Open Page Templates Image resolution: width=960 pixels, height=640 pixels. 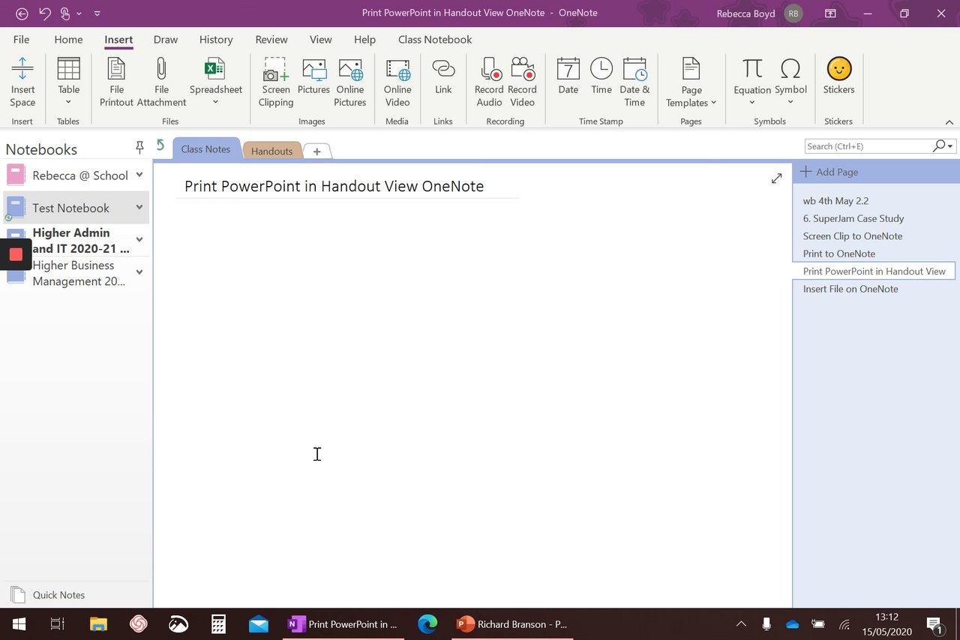[x=691, y=83]
